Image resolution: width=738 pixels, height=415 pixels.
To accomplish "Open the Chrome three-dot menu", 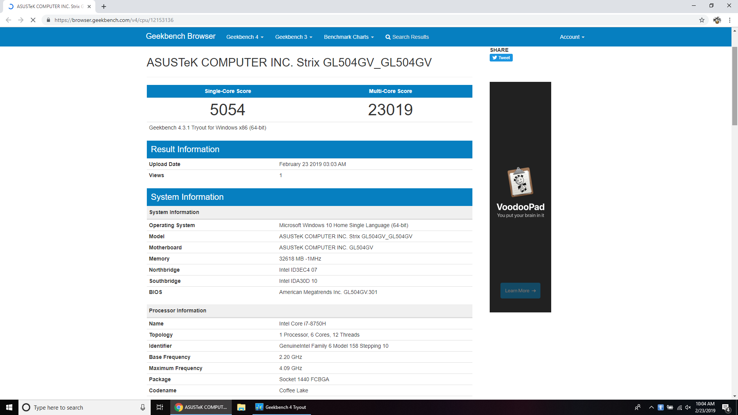I will pos(730,20).
